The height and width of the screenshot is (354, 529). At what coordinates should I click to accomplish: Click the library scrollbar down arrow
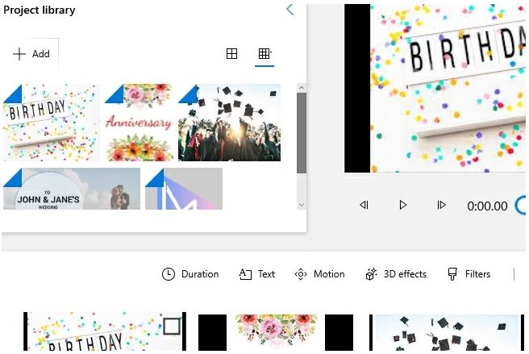(302, 205)
